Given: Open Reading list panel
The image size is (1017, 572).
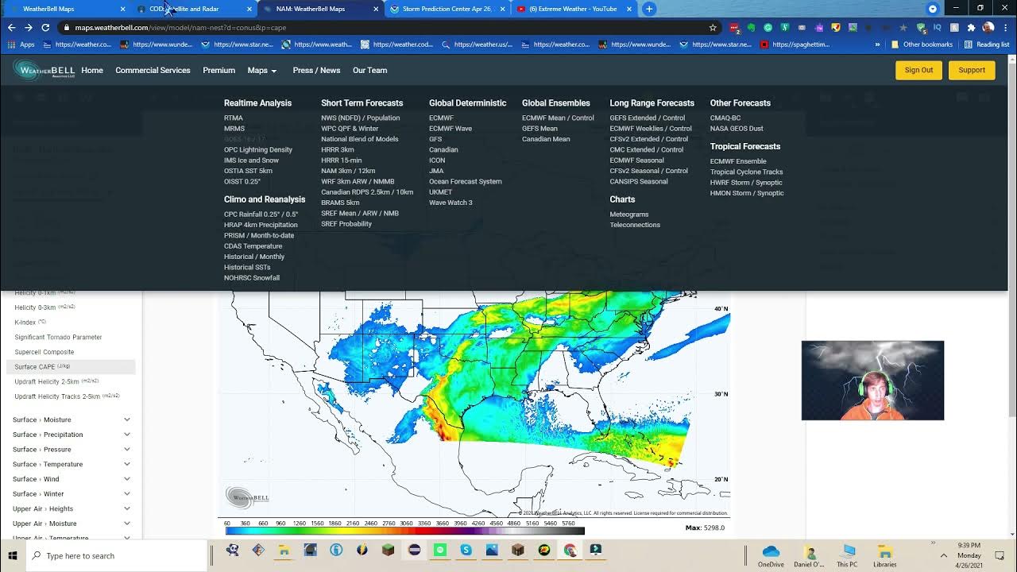Looking at the screenshot, I should tap(986, 44).
